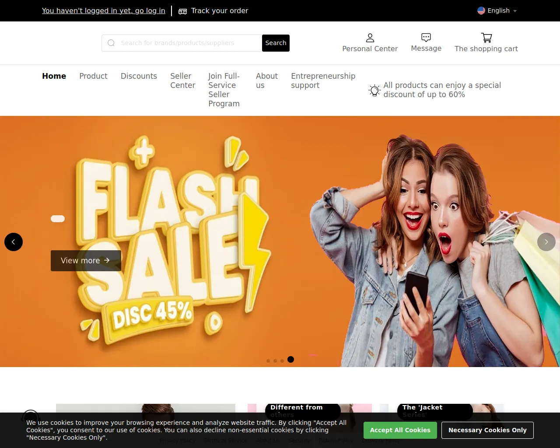Select the active fourth carousel dot
Screen dimensions: 560x448
pos(291,360)
